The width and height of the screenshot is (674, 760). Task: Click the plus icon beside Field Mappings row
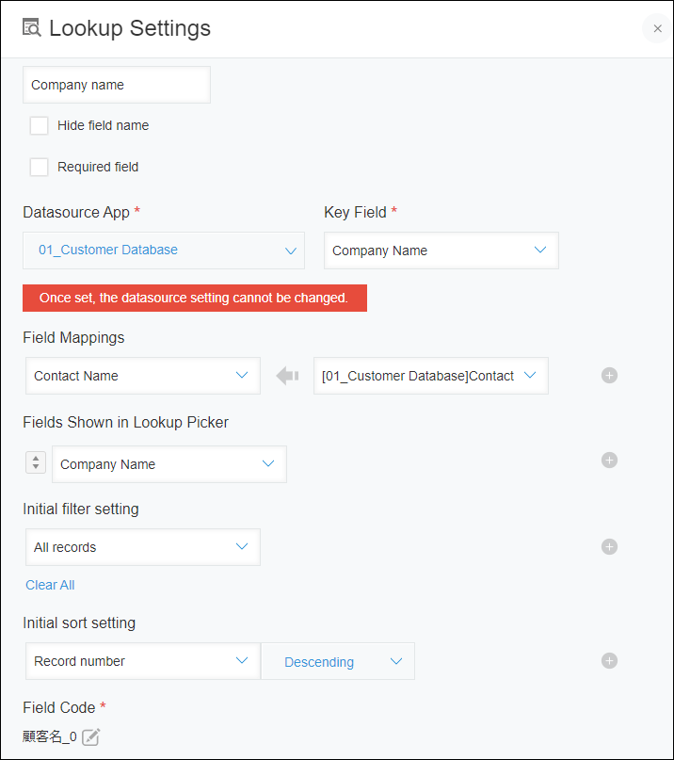(609, 375)
